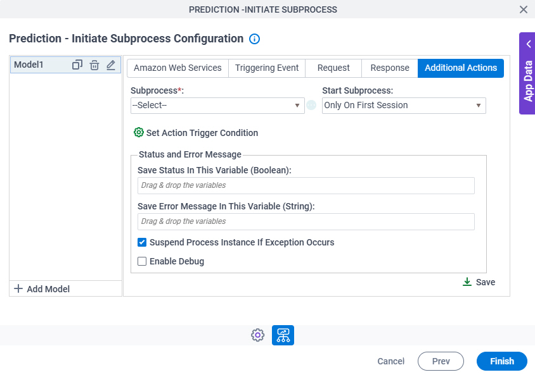
Task: Select the Additional Actions tab
Action: [461, 68]
